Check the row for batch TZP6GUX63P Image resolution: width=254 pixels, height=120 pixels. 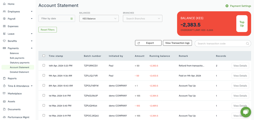click(44, 95)
